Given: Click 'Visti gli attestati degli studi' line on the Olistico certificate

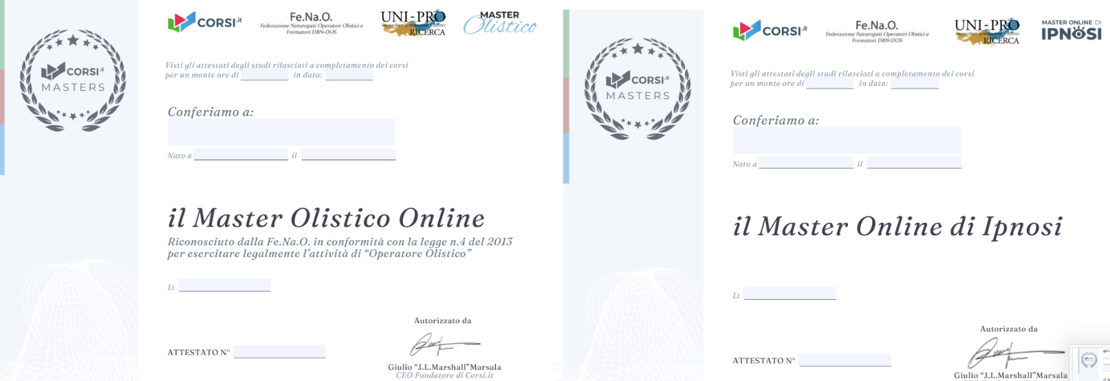Looking at the screenshot, I should pyautogui.click(x=287, y=65).
